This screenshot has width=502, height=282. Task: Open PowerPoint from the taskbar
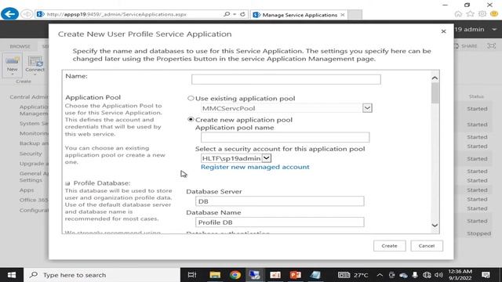click(x=295, y=275)
